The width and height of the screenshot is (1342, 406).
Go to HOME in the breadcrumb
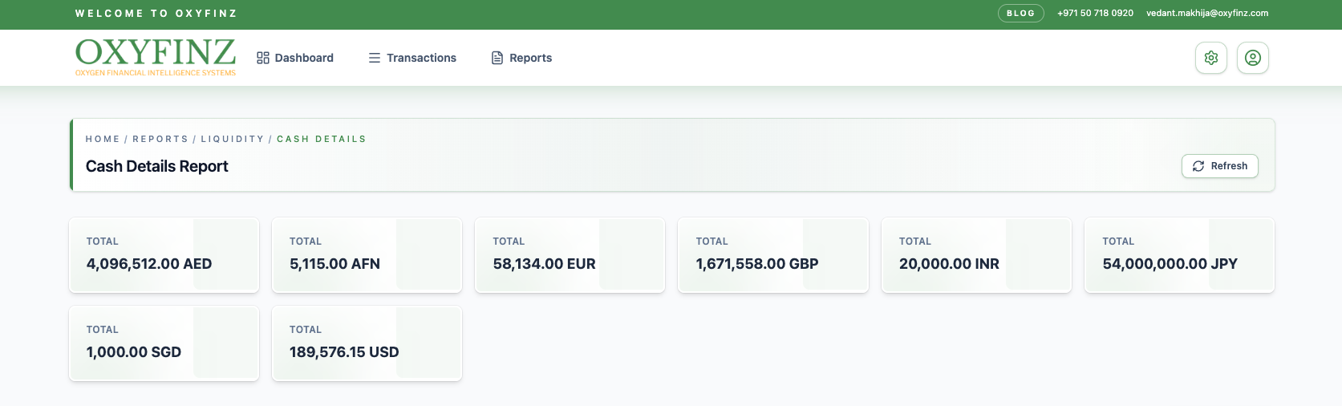(x=103, y=139)
